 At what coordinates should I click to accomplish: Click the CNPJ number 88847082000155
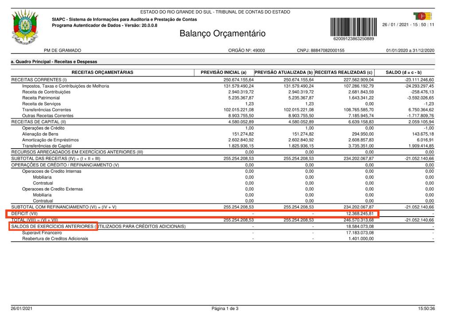[x=328, y=50]
